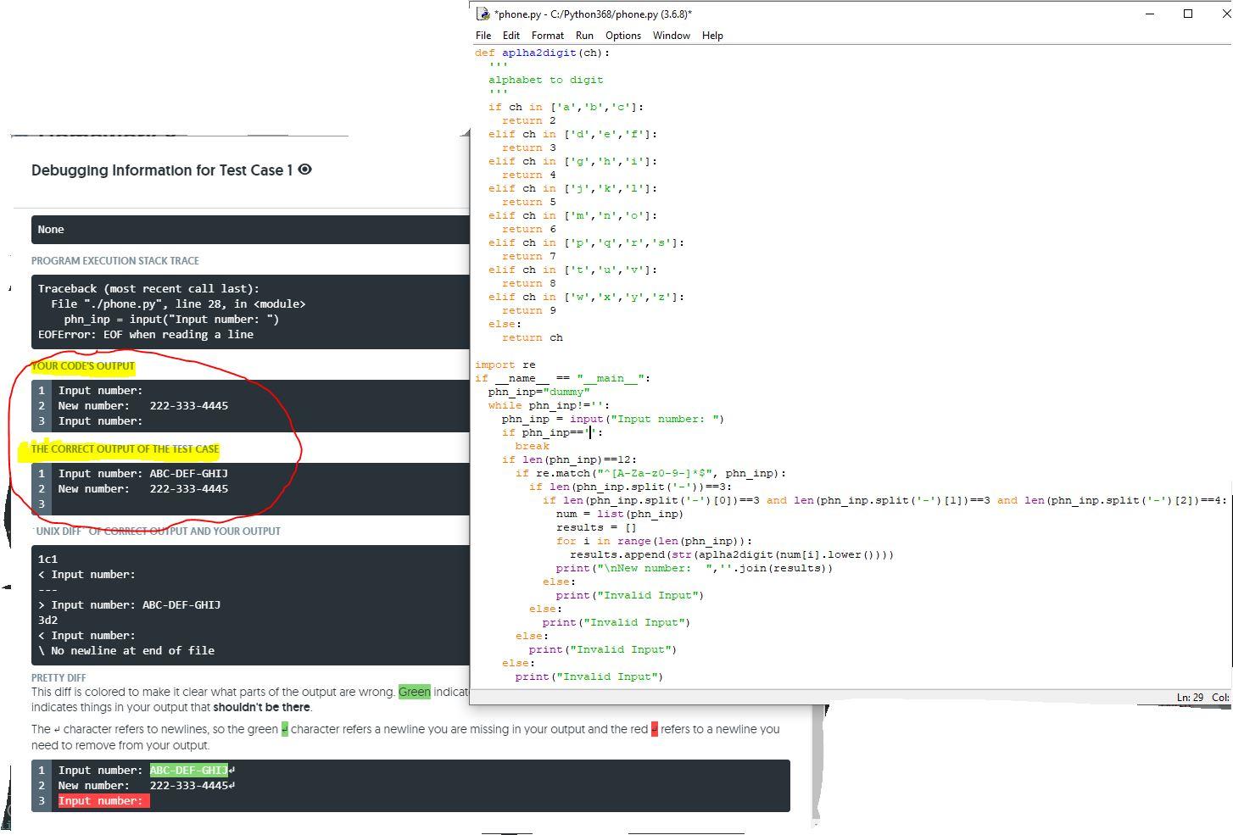The height and width of the screenshot is (835, 1233).
Task: Click the green-highlighted word 'Green'
Action: (415, 692)
